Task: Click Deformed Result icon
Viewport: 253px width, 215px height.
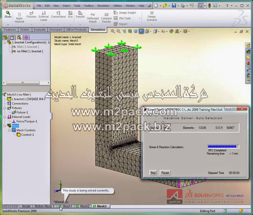Action: 93,18
